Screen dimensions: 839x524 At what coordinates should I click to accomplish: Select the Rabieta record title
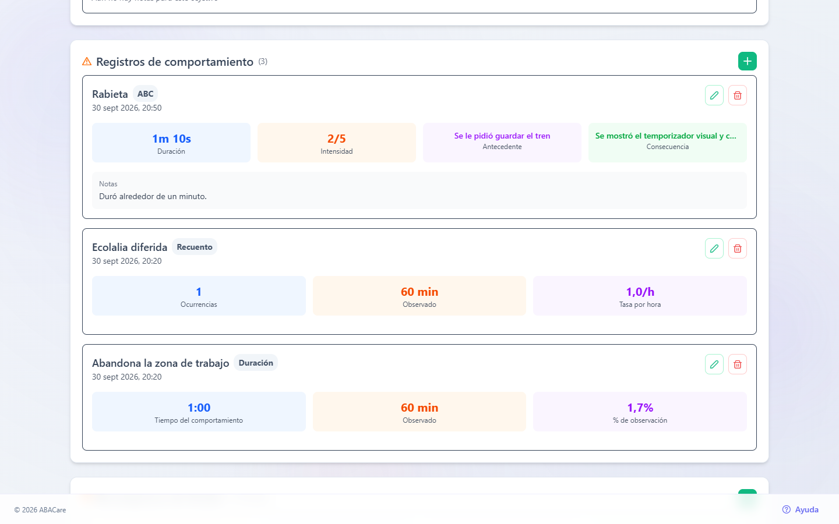tap(110, 94)
